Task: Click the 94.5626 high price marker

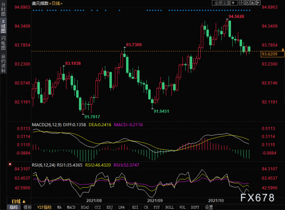Action: (x=236, y=16)
